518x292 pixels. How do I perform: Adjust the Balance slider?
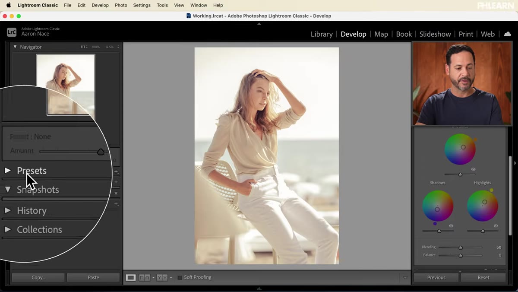(460, 255)
